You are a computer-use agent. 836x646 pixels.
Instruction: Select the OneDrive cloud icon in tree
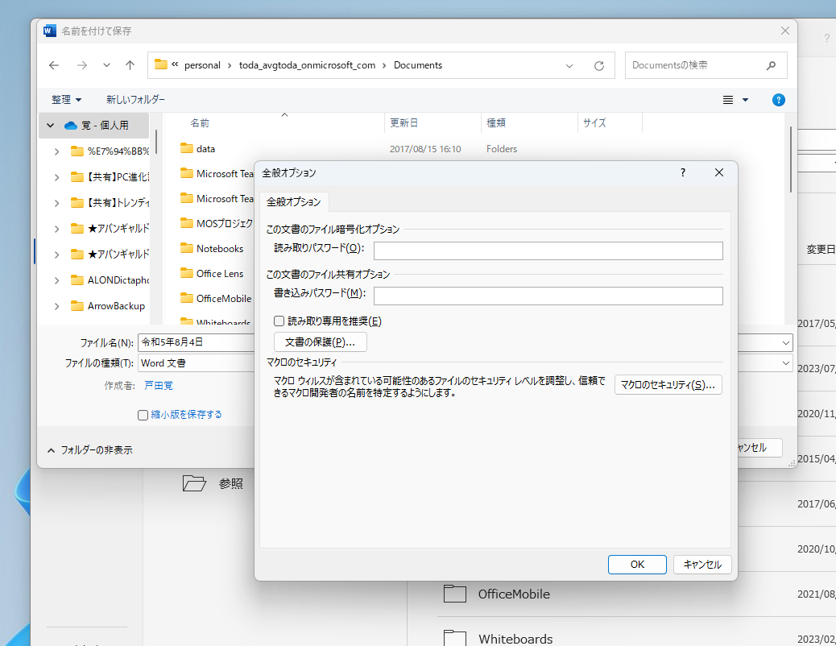(70, 126)
